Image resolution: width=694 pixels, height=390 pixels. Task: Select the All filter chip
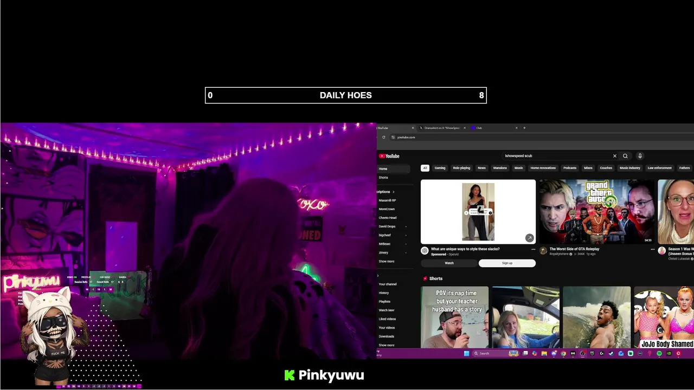tap(425, 168)
